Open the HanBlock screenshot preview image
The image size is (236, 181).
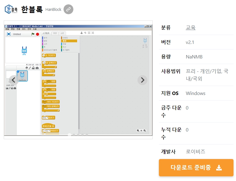(78, 80)
